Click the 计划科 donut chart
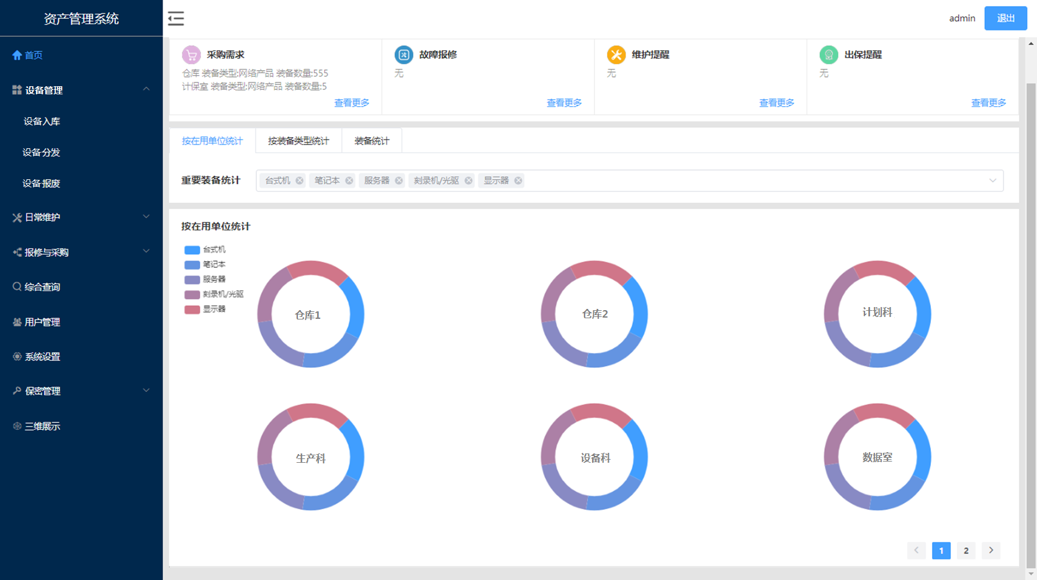The image size is (1037, 580). (x=878, y=314)
